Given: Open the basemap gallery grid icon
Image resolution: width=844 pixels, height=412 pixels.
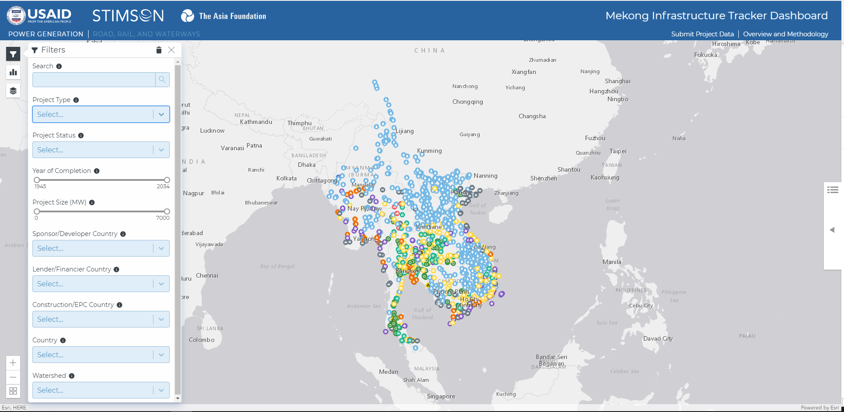Looking at the screenshot, I should (x=13, y=391).
